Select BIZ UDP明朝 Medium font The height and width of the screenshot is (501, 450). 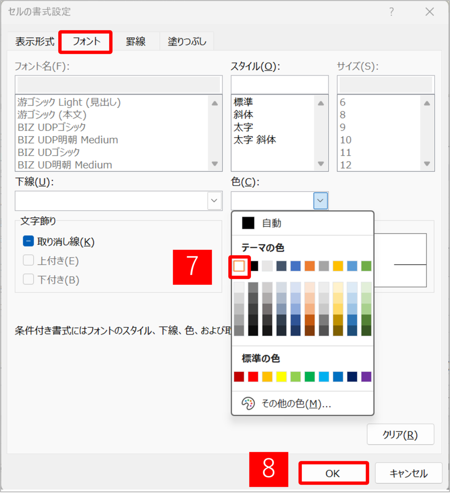point(68,140)
